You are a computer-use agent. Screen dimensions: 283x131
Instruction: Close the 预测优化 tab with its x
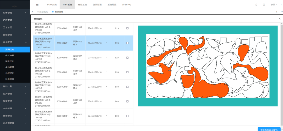pyautogui.click(x=66, y=12)
